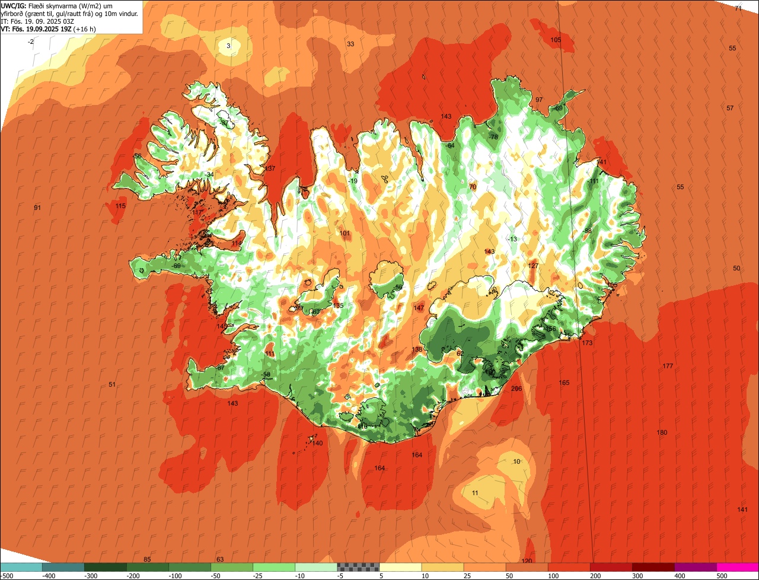Click the flux value 206 off the southeast coast
This screenshot has height=580, width=759.
tap(516, 389)
